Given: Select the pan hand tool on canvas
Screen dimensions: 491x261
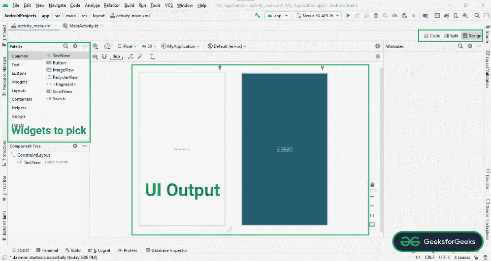Looking at the screenshot, I should point(372,184).
